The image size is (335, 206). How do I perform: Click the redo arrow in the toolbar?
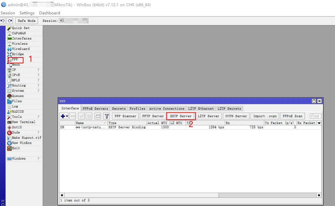[x=10, y=21]
